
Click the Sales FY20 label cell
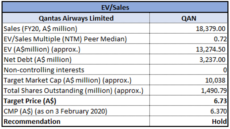click(x=76, y=28)
